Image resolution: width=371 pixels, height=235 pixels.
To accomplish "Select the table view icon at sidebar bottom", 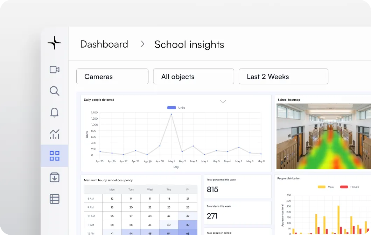I will 54,199.
